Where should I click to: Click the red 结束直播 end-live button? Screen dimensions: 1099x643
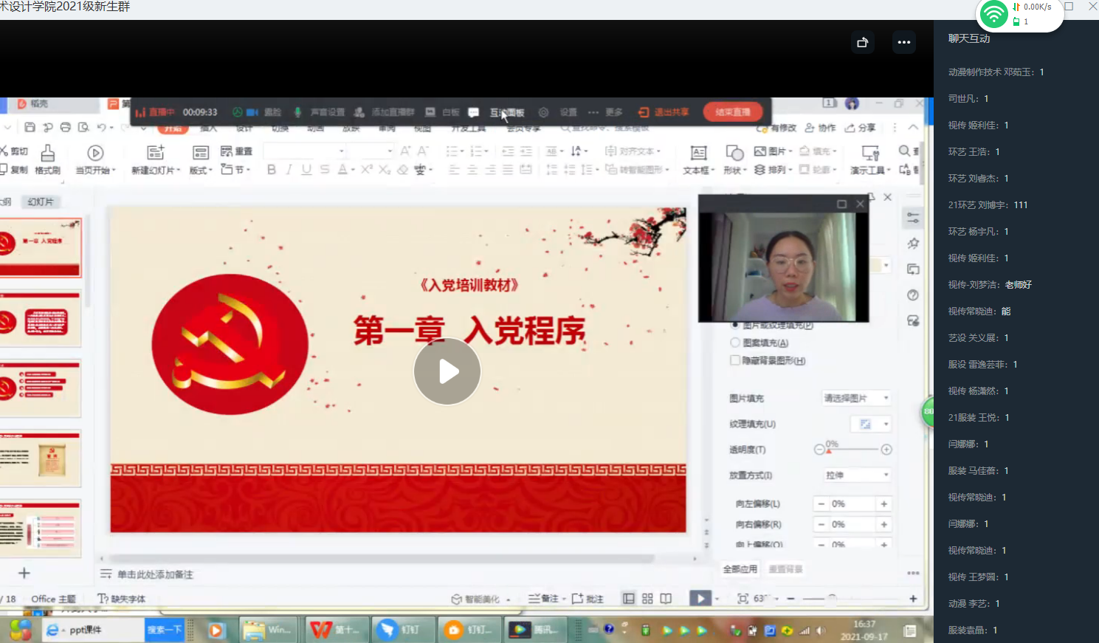click(732, 112)
